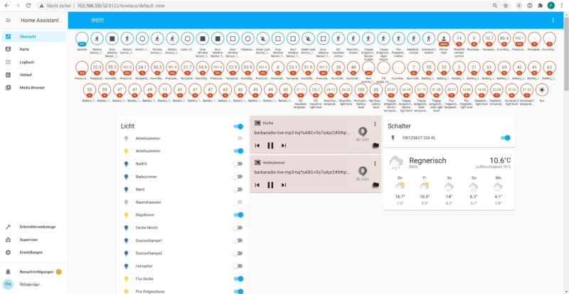This screenshot has height=294, width=569.
Task: Open the dashboard overflow menu in header
Action: pyautogui.click(x=553, y=21)
